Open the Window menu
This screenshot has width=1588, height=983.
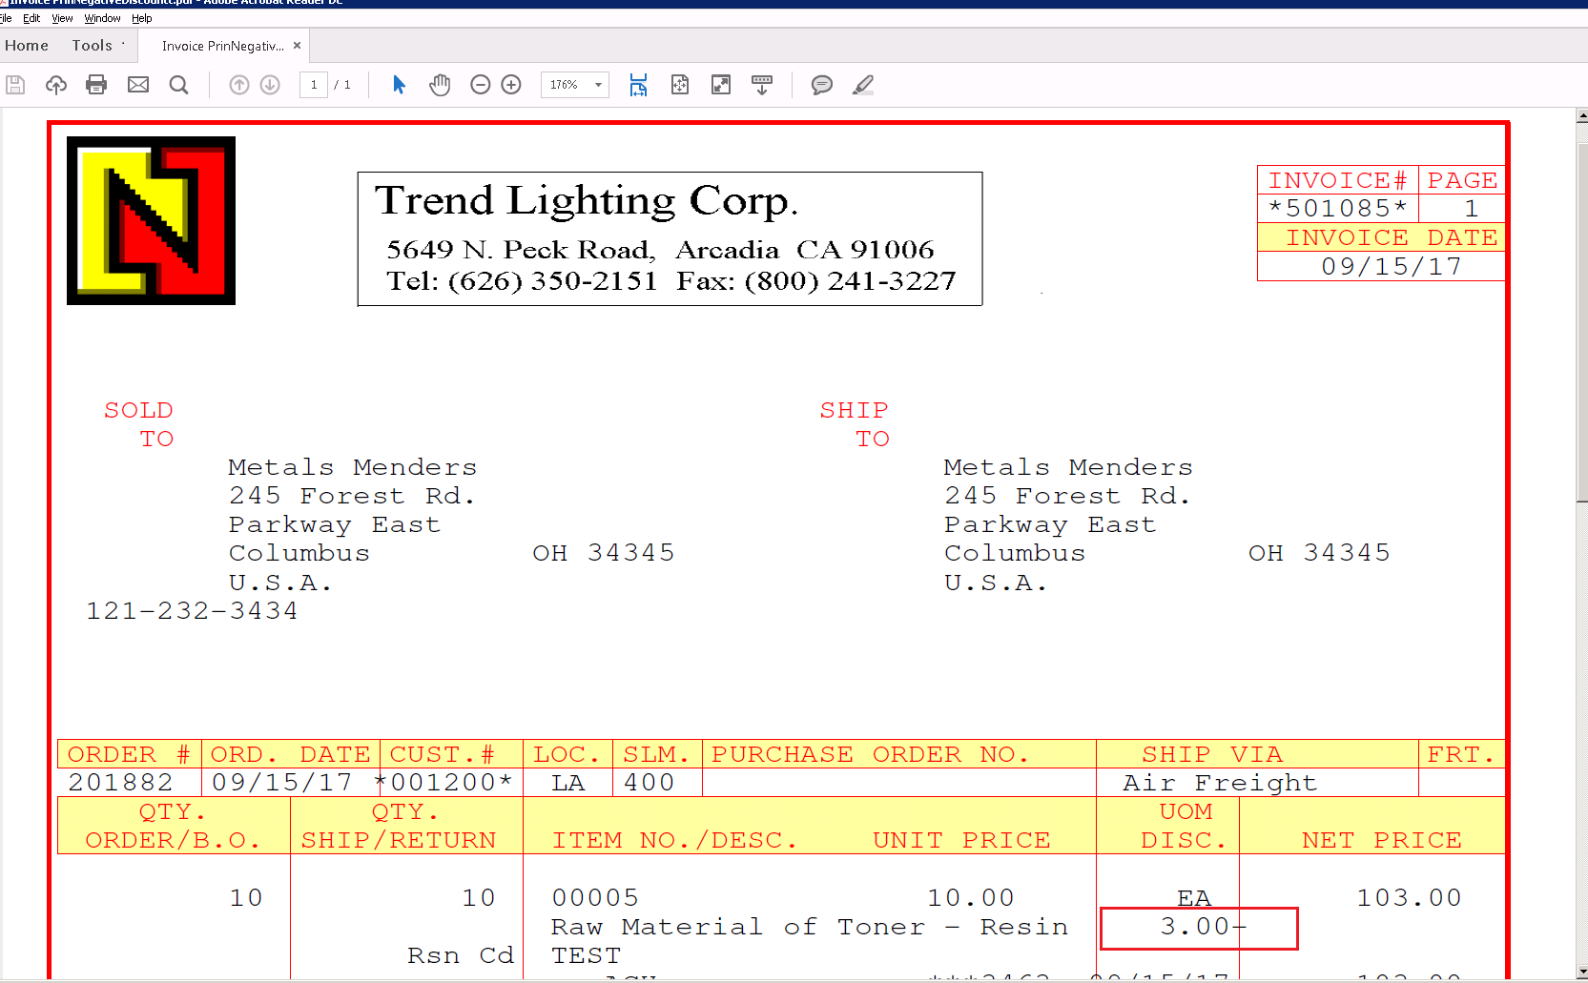102,18
